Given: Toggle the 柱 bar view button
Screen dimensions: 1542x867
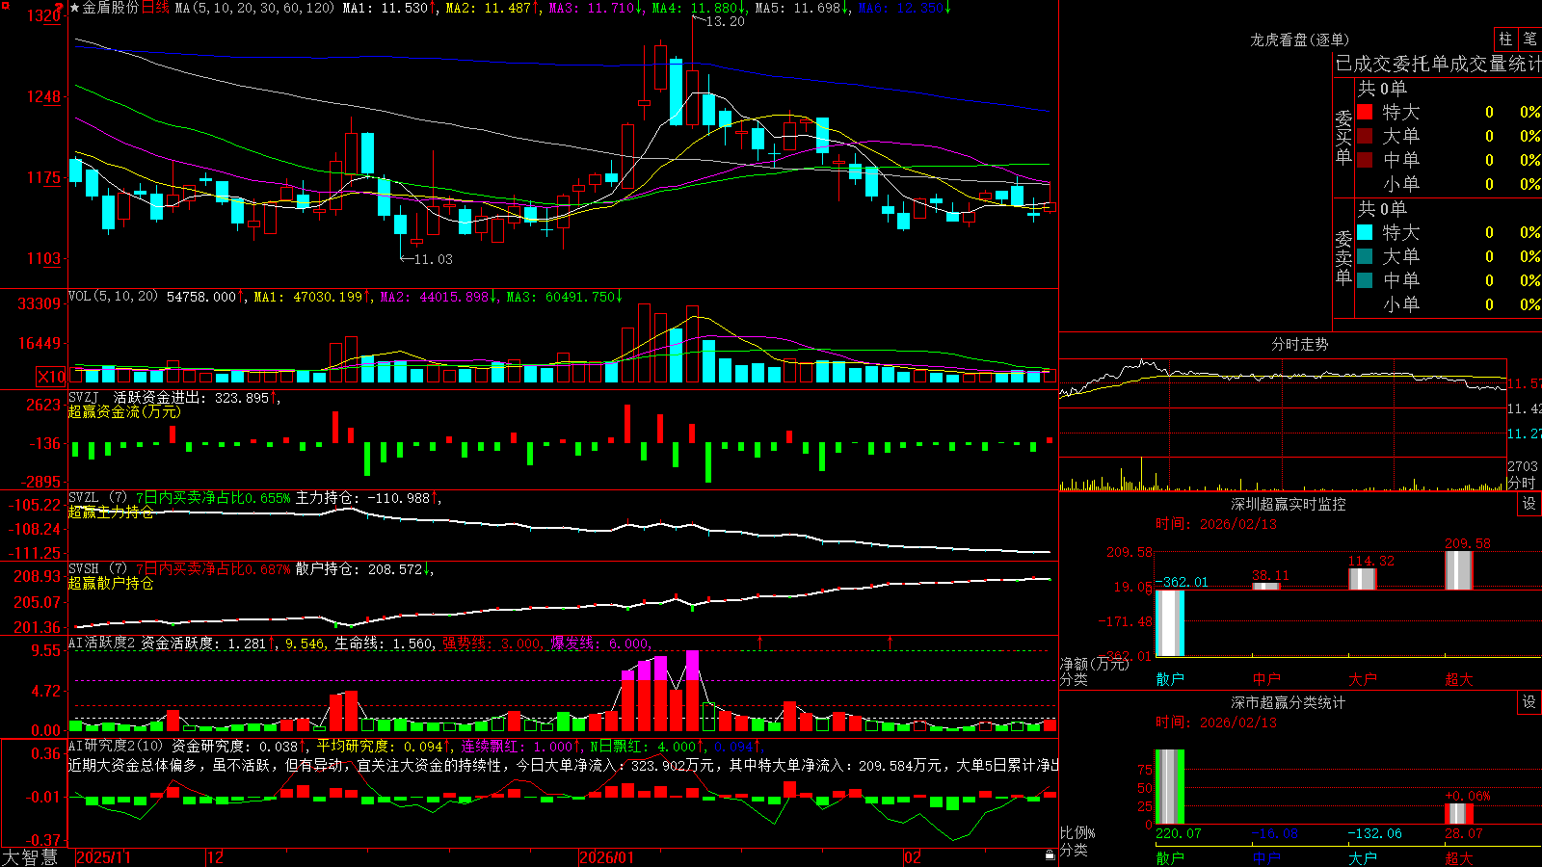Looking at the screenshot, I should [x=1505, y=39].
